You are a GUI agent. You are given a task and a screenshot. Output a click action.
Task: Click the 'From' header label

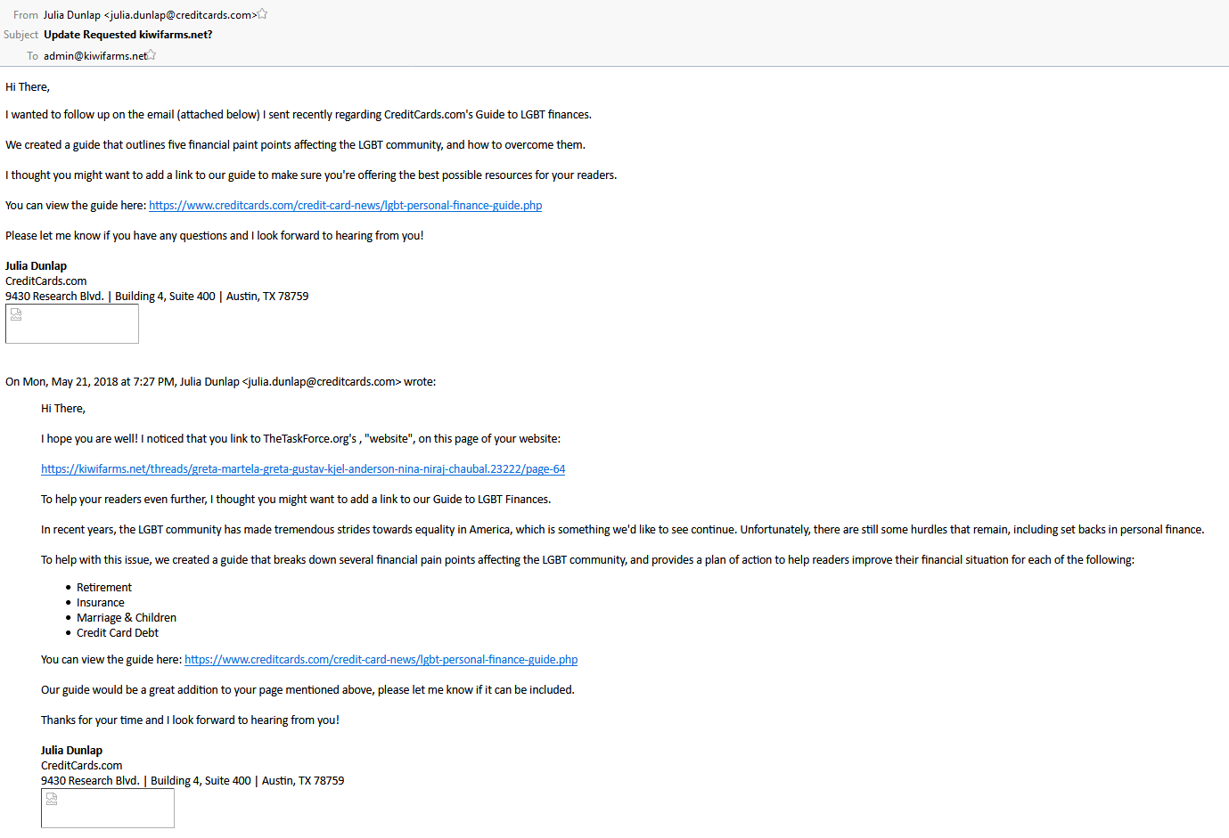pyautogui.click(x=26, y=15)
